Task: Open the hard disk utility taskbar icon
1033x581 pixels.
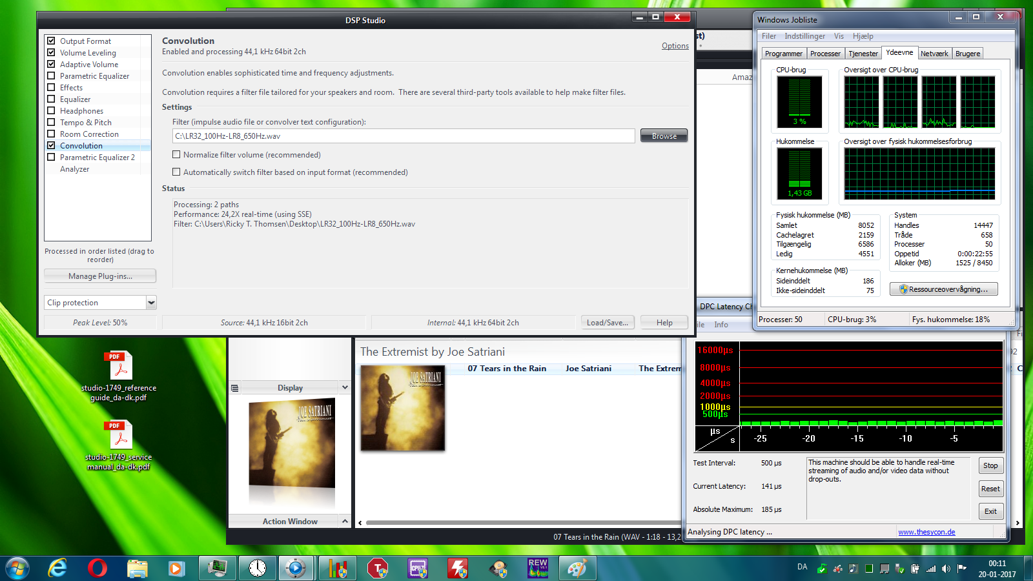Action: [x=498, y=568]
